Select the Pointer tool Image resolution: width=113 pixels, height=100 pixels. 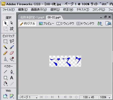[x=6, y=23]
